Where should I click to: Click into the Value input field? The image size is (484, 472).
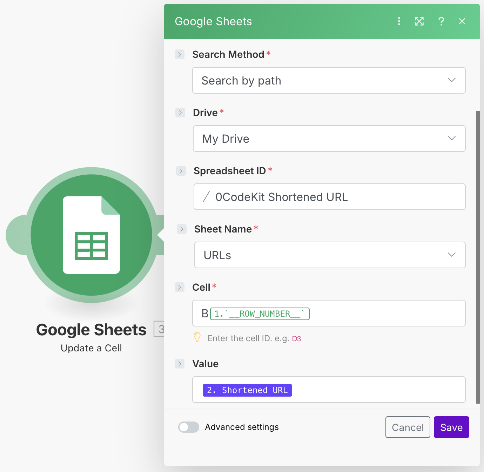[x=329, y=390]
